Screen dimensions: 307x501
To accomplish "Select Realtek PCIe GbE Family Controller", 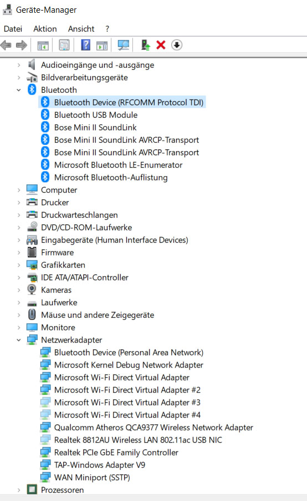I will click(116, 453).
